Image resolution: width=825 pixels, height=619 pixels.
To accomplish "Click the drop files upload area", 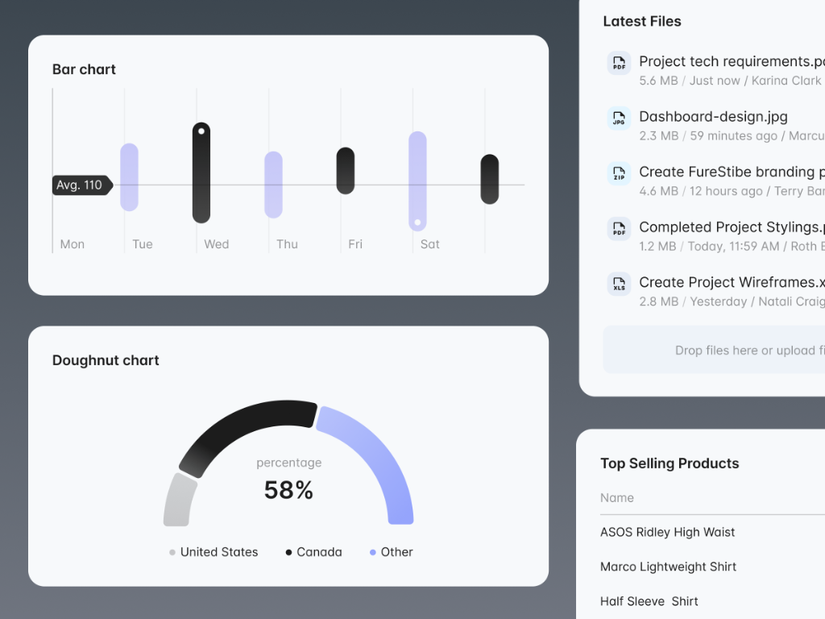I will pyautogui.click(x=714, y=350).
